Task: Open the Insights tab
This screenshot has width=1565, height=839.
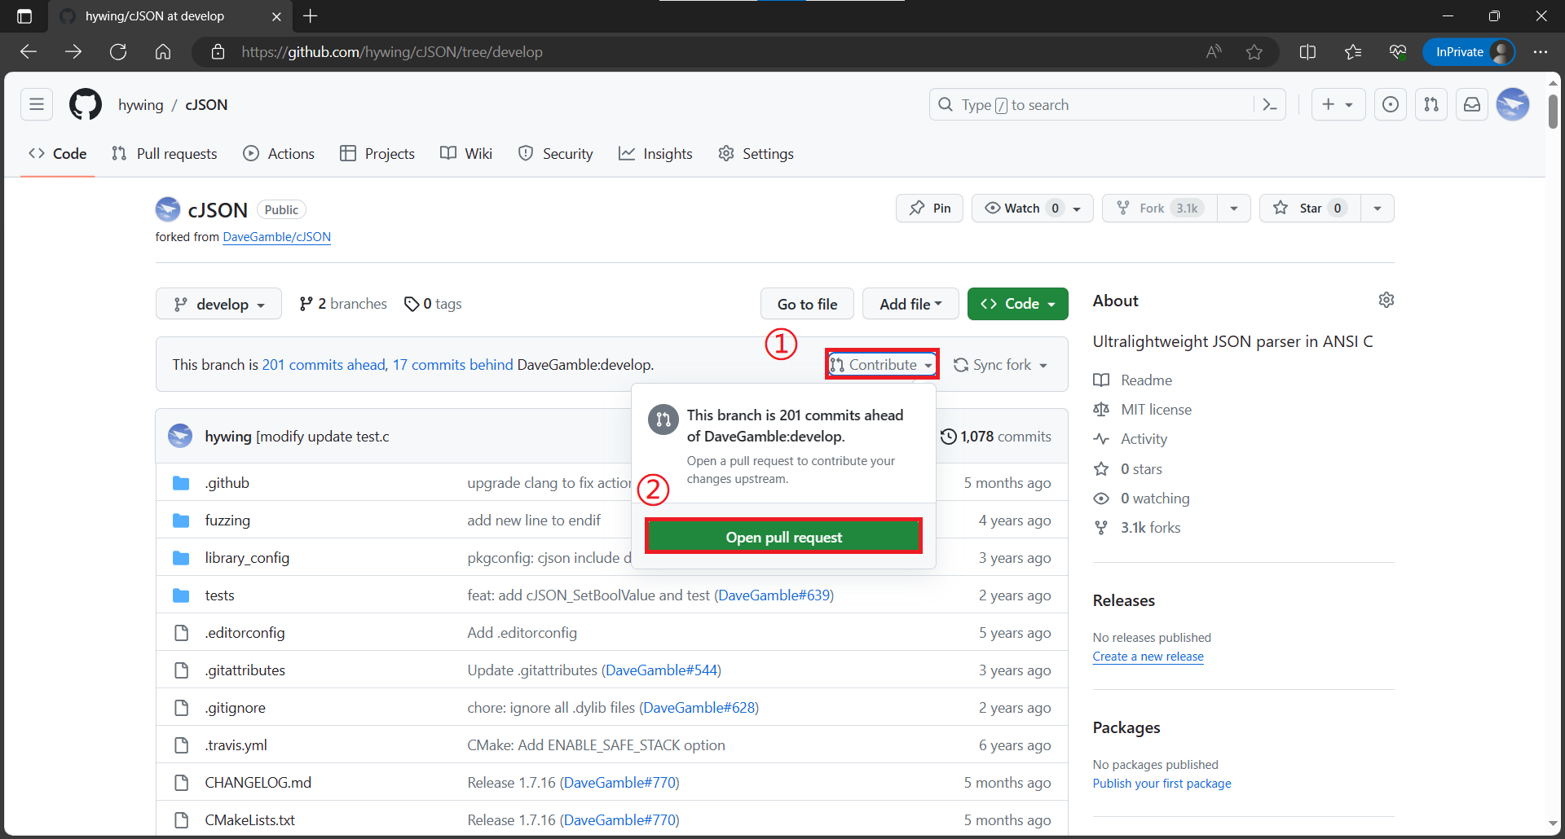Action: click(x=655, y=153)
